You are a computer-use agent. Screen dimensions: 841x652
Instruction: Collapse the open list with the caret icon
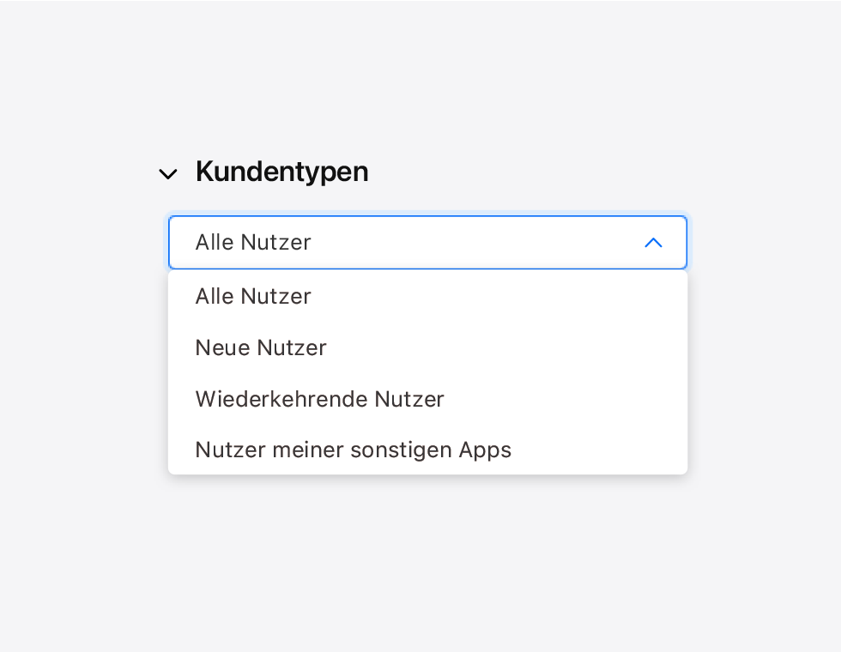[x=653, y=243]
